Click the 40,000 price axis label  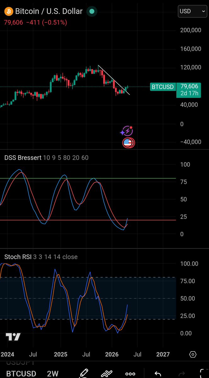tap(189, 105)
